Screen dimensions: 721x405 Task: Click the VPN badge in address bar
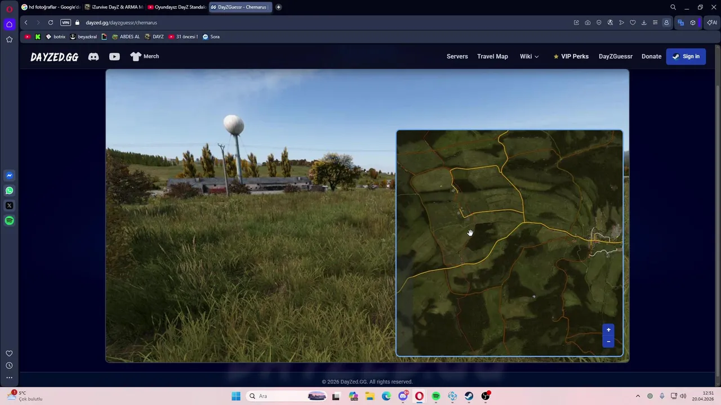[65, 22]
